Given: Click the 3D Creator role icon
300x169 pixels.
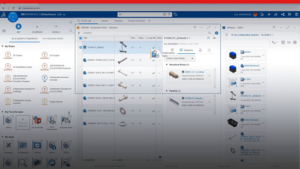Looking at the screenshot, I should (8, 54).
